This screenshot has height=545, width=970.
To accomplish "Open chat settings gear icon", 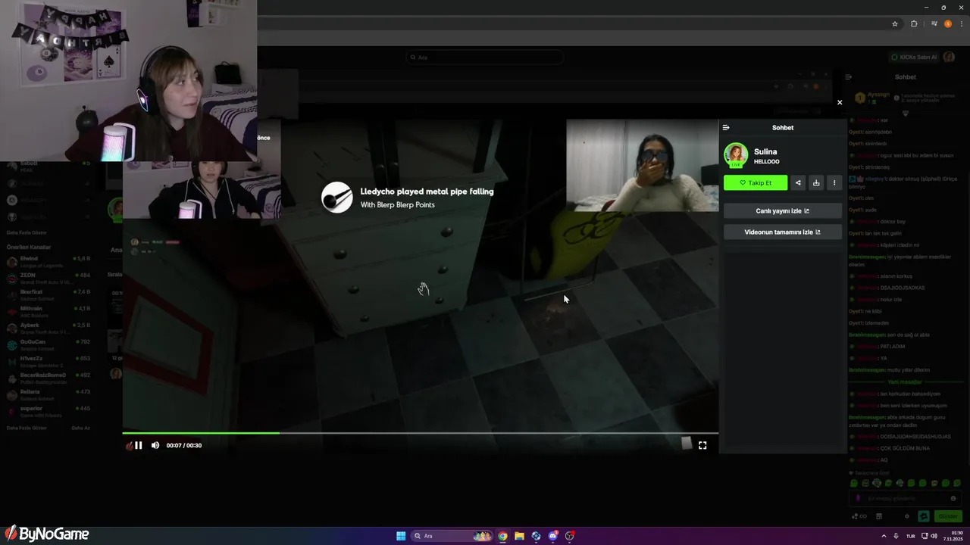I will point(907,516).
